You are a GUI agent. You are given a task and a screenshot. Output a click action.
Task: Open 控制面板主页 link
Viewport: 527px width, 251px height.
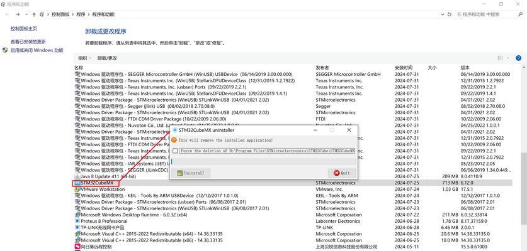[23, 29]
